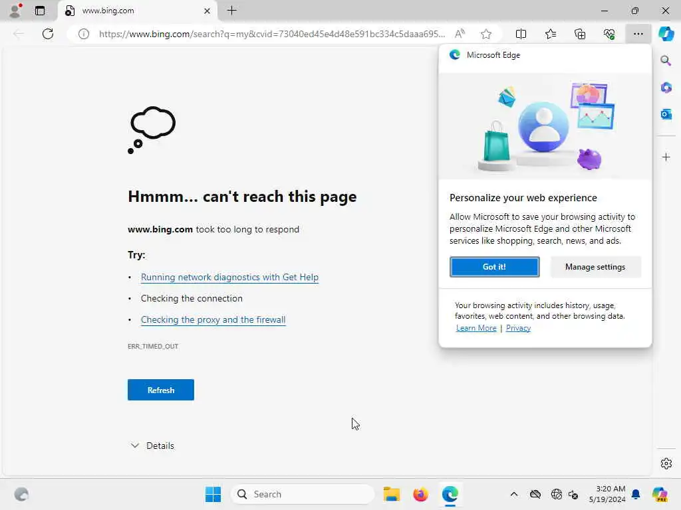Open File Explorer from the taskbar
Image resolution: width=681 pixels, height=510 pixels.
pos(391,494)
